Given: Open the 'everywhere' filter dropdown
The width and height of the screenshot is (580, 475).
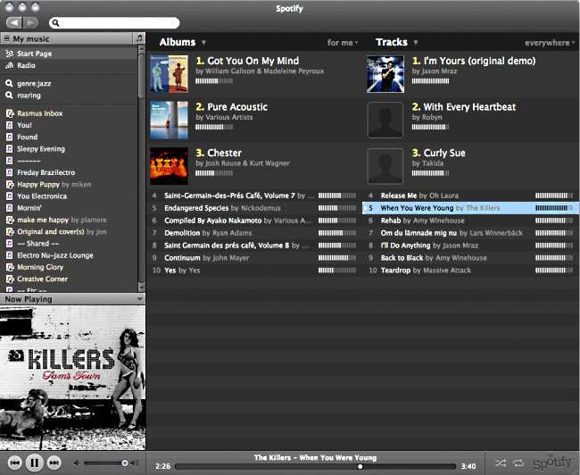Looking at the screenshot, I should 550,43.
